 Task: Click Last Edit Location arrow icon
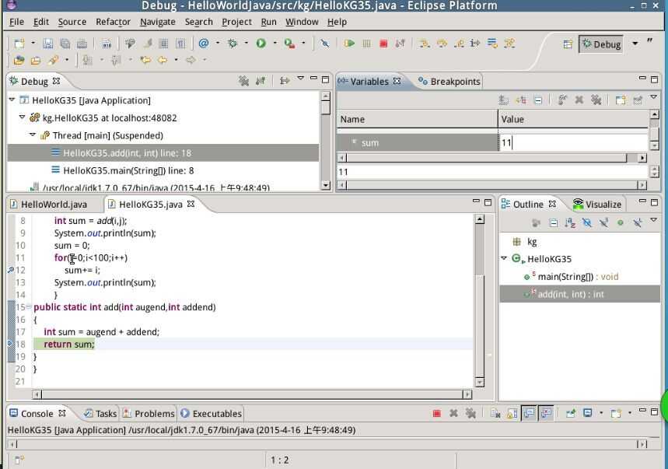point(145,60)
